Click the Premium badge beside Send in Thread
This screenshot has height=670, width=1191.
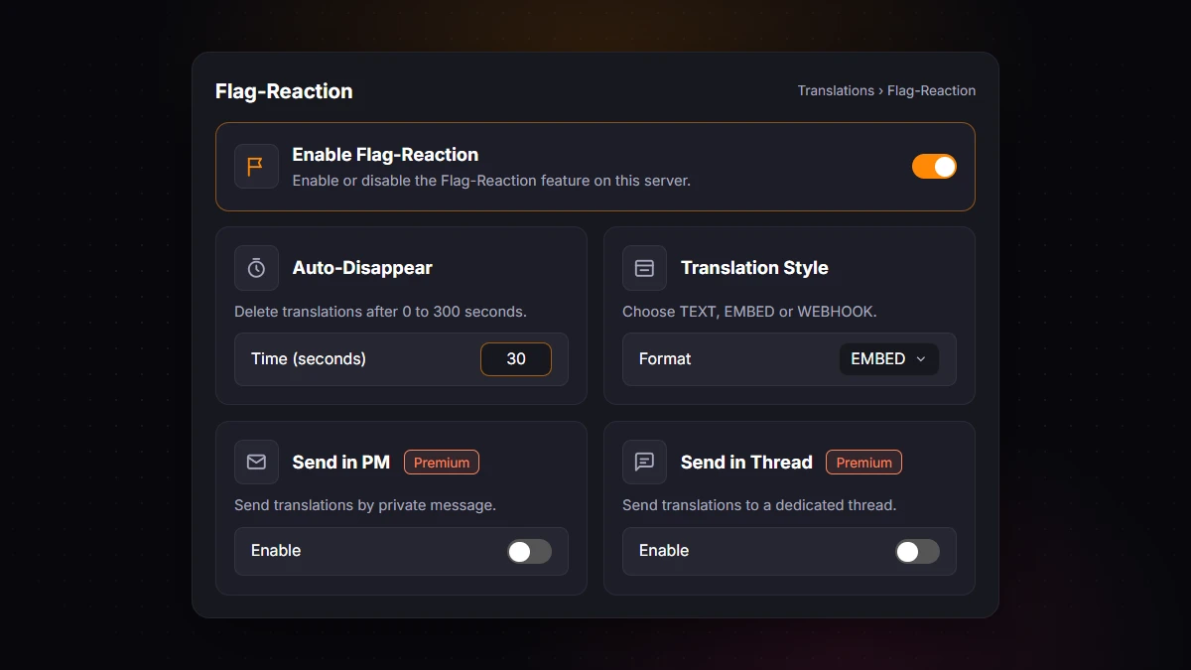pyautogui.click(x=864, y=463)
